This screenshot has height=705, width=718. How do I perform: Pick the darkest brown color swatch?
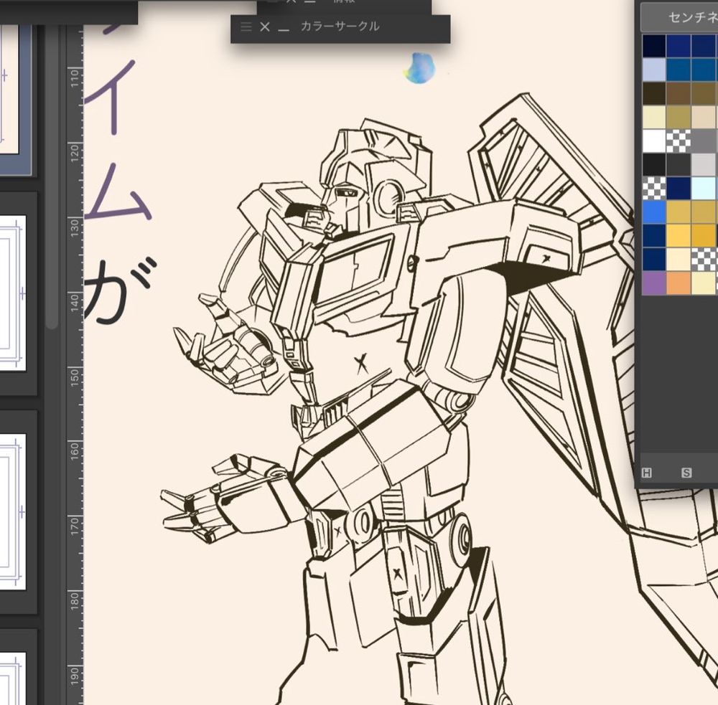(x=653, y=93)
